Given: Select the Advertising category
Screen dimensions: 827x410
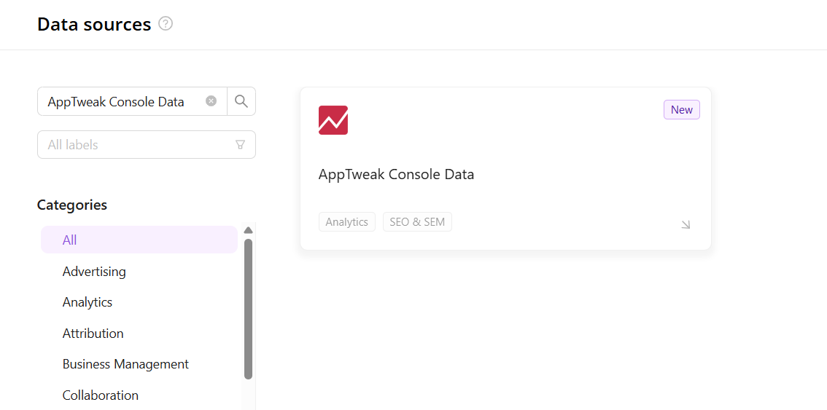Looking at the screenshot, I should (94, 272).
